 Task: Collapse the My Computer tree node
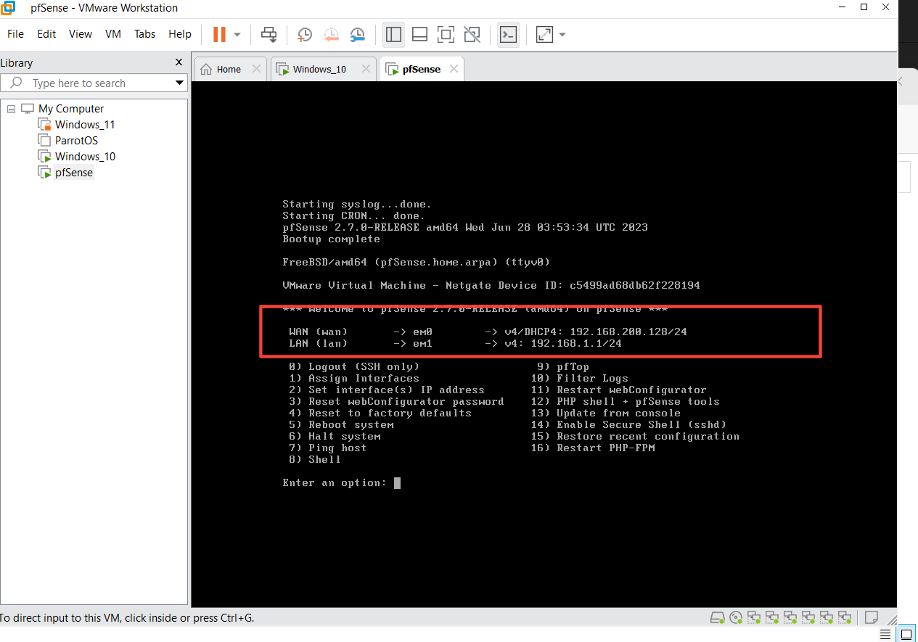coord(11,109)
